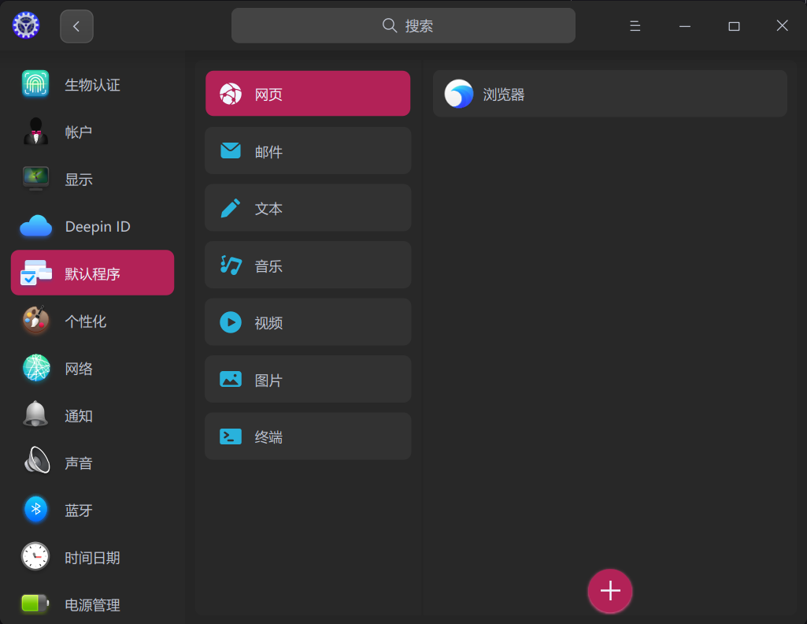807x624 pixels.
Task: Select the 音乐 (Music) default category
Action: [x=307, y=265]
